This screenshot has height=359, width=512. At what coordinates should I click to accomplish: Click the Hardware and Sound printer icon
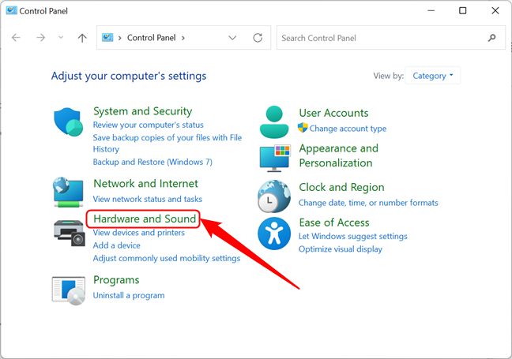tap(70, 233)
